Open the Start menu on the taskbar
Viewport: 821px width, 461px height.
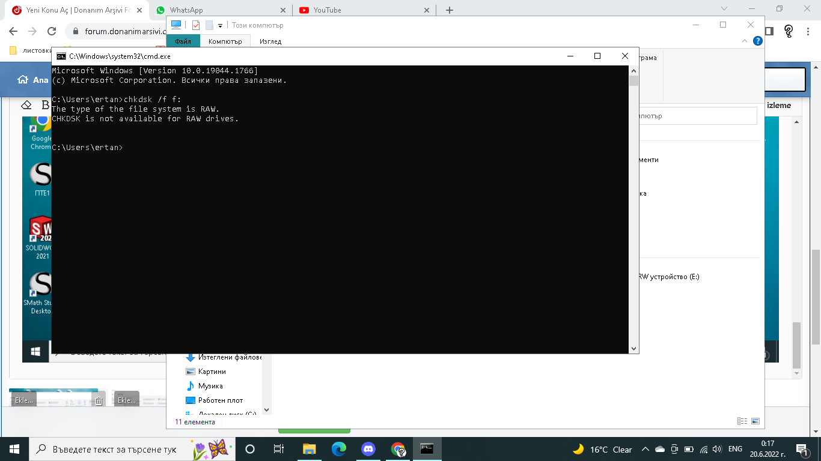(x=14, y=449)
